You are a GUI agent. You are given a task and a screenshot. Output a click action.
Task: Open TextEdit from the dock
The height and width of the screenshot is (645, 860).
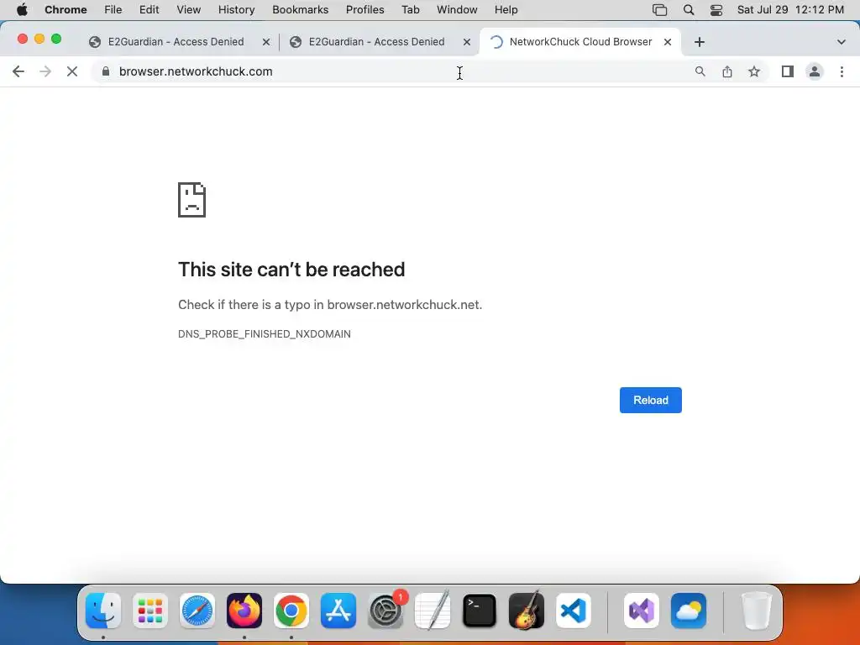(433, 611)
